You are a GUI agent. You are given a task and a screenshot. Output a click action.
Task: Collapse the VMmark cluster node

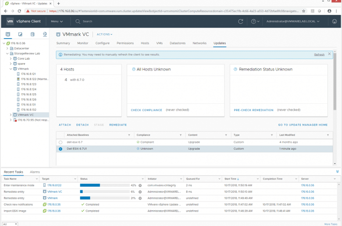pyautogui.click(x=11, y=69)
